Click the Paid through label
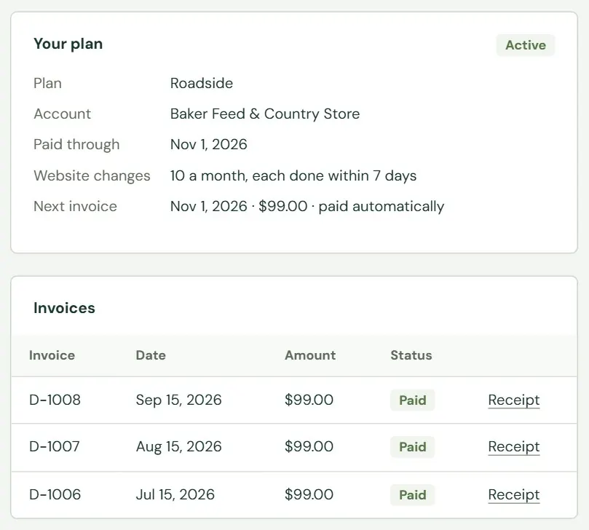The image size is (589, 530). click(76, 145)
